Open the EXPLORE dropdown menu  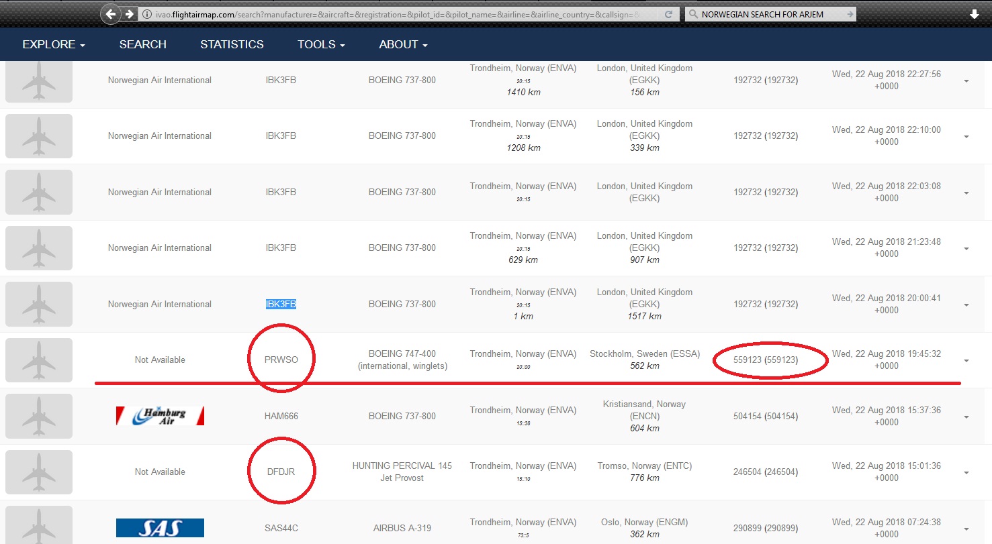click(x=54, y=44)
